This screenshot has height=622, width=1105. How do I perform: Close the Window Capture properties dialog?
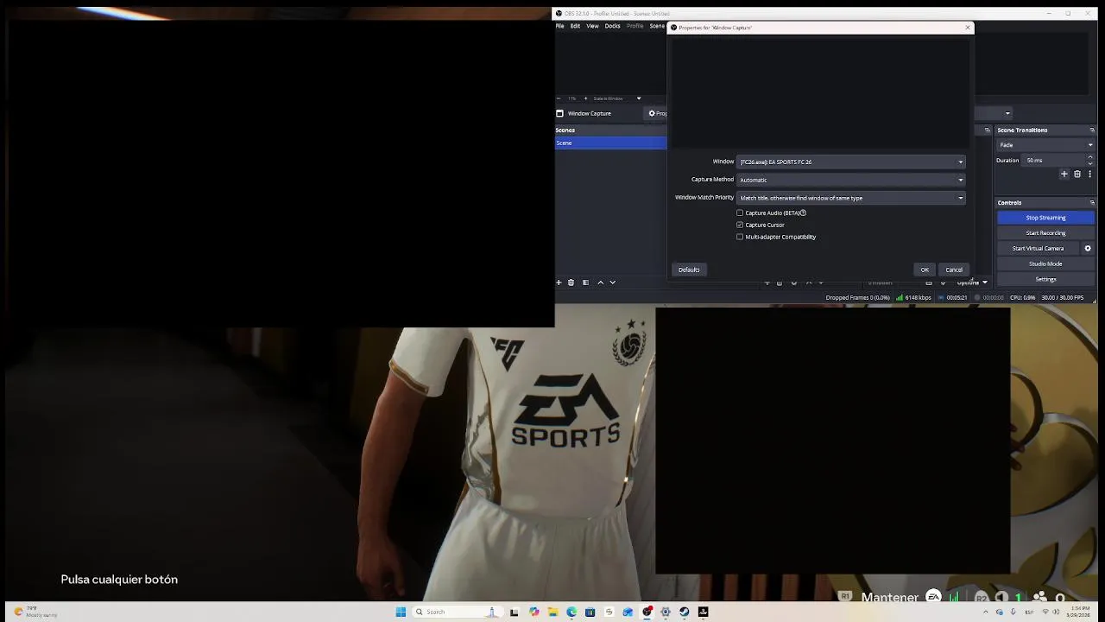coord(968,28)
